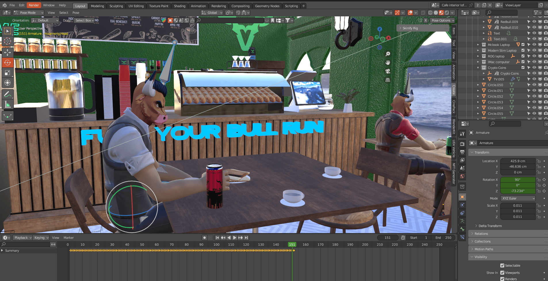This screenshot has height=281, width=548.
Task: Activate the Transform tool
Action: 7,83
